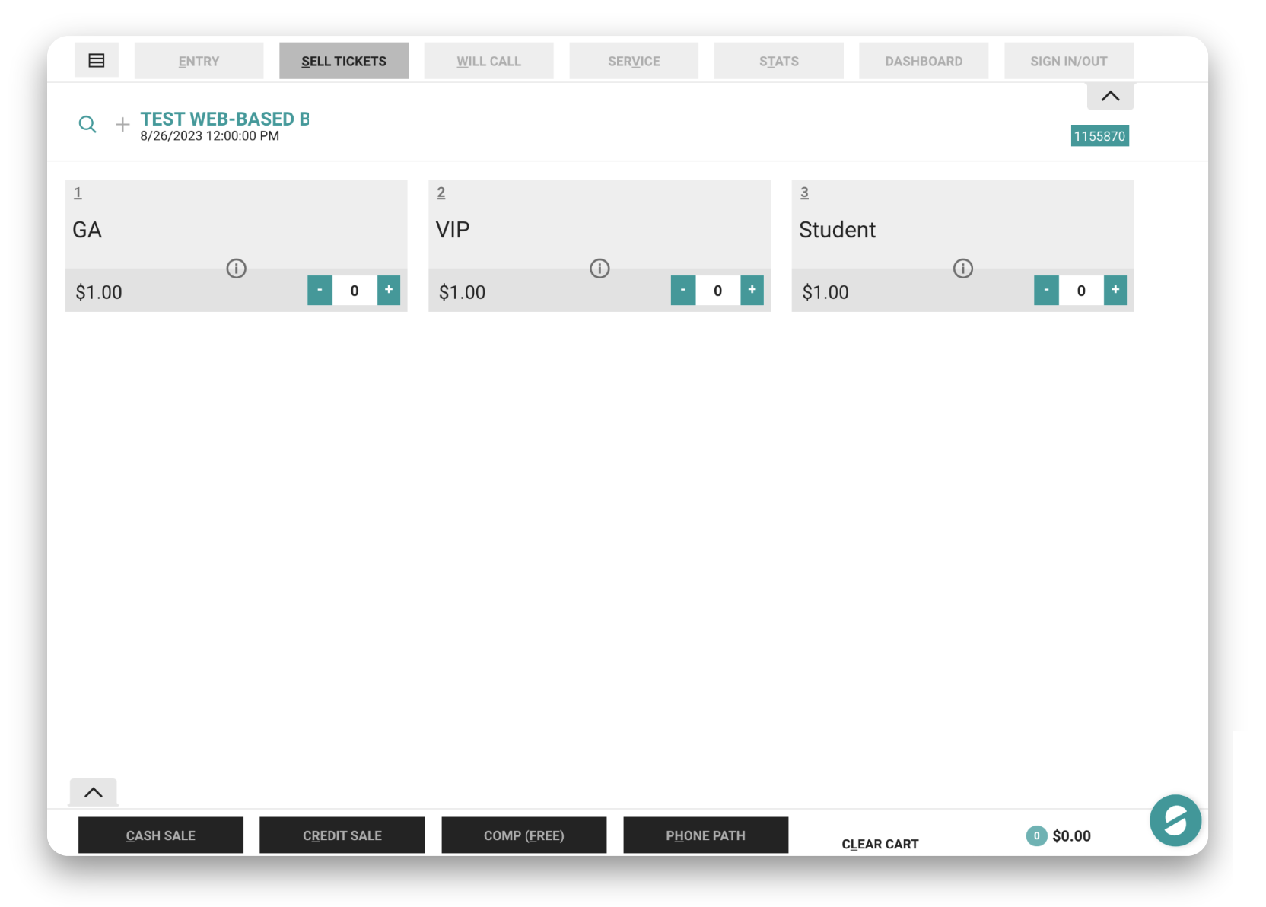The width and height of the screenshot is (1266, 907).
Task: Click the plus icon beside event title
Action: coord(122,124)
